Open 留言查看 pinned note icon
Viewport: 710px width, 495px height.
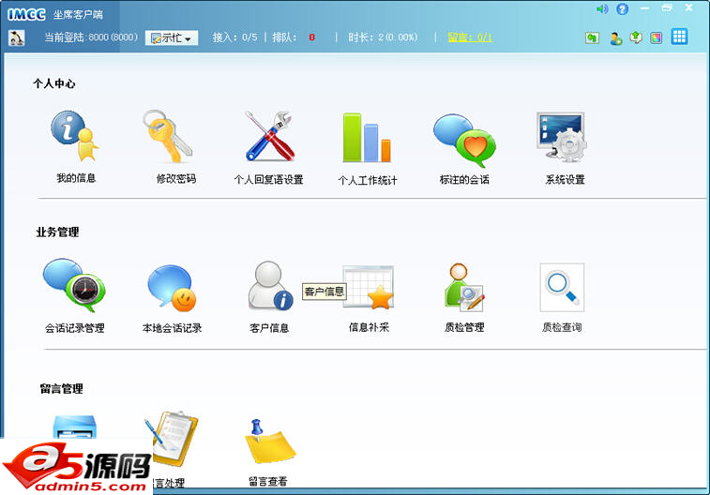[270, 442]
